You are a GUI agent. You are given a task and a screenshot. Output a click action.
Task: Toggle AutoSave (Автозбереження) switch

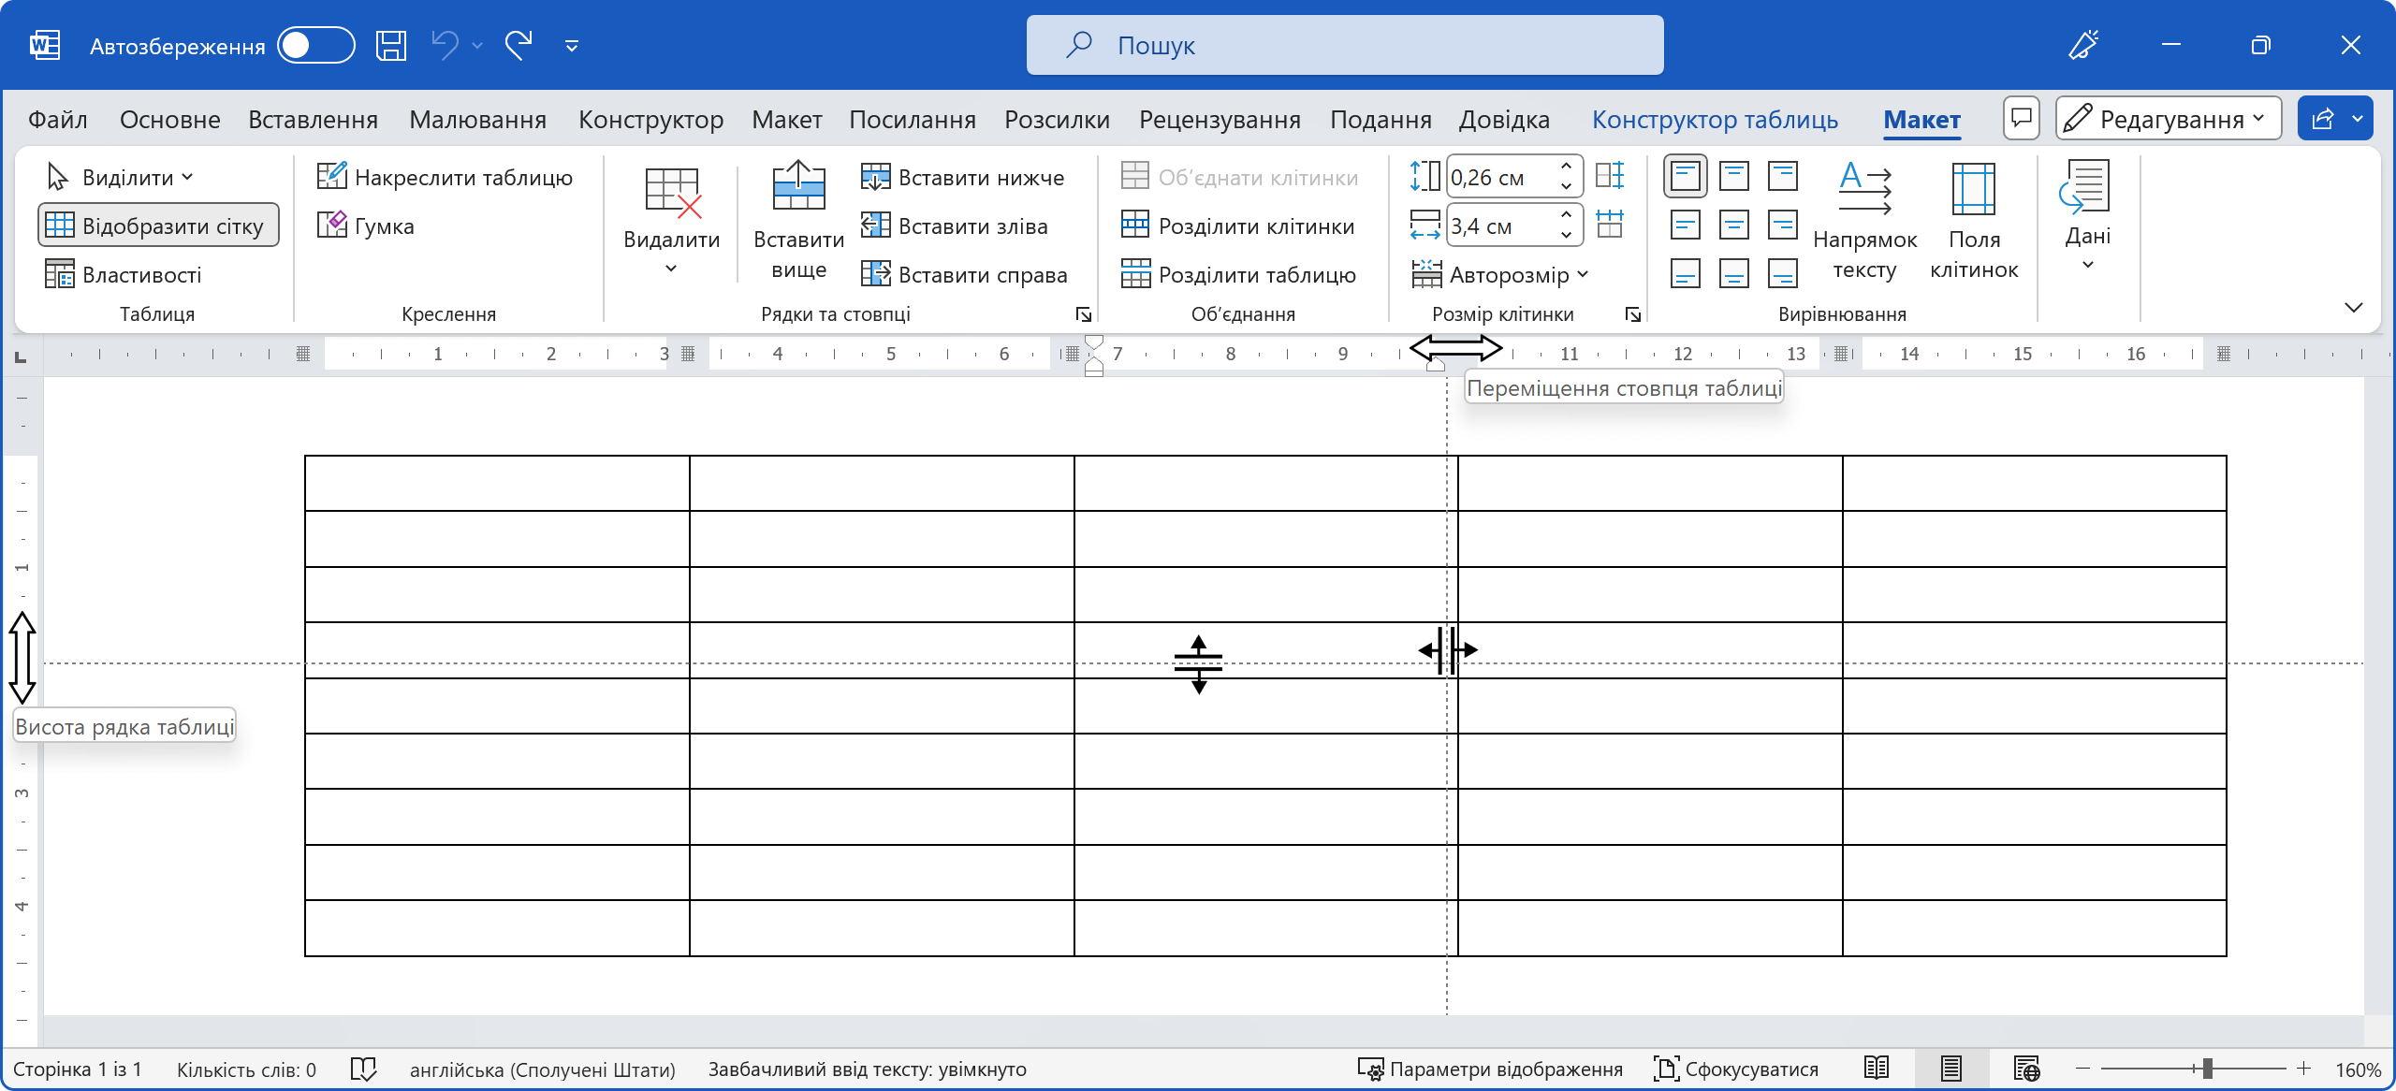click(315, 45)
